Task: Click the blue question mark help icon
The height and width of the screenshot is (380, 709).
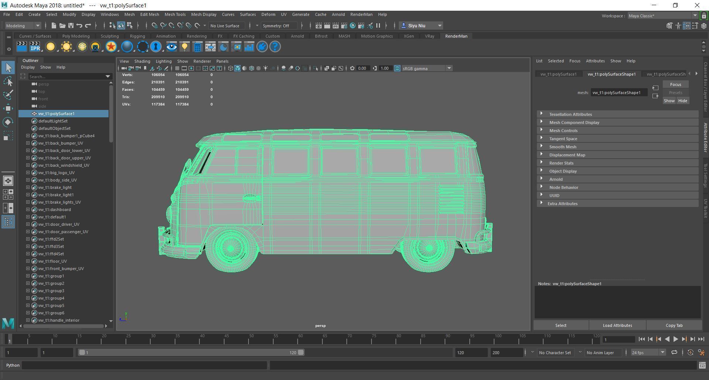Action: [x=275, y=47]
